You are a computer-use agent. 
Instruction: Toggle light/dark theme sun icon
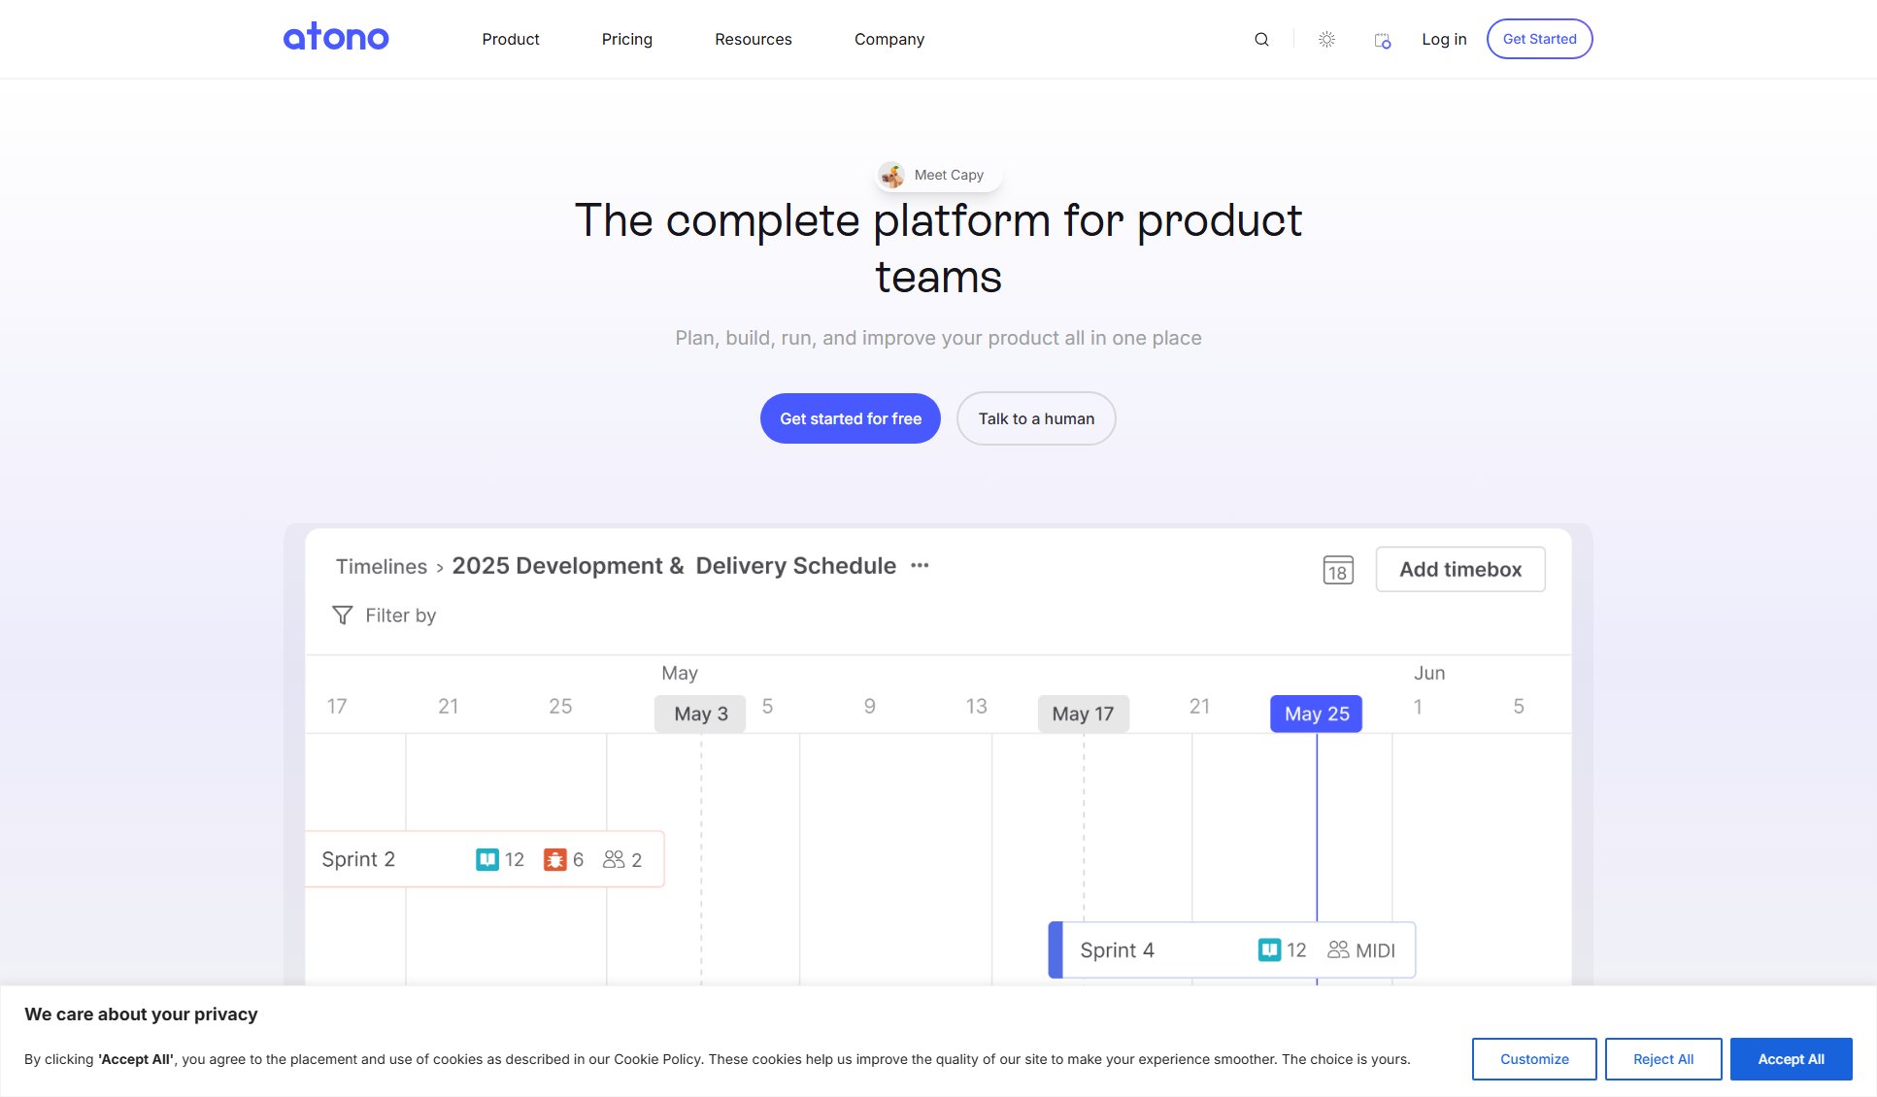[x=1326, y=40]
